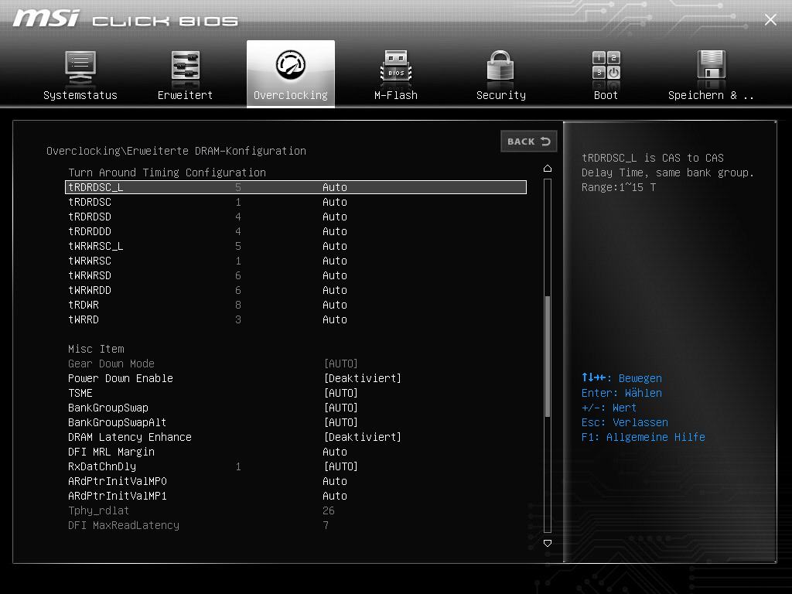Select the ARdPtrInitValMP1 Auto field
This screenshot has width=792, height=594.
point(335,496)
